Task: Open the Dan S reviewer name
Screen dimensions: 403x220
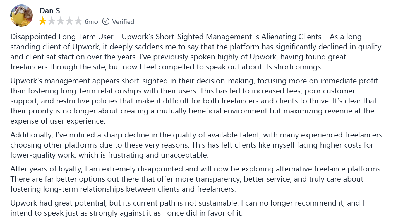Action: pyautogui.click(x=50, y=11)
